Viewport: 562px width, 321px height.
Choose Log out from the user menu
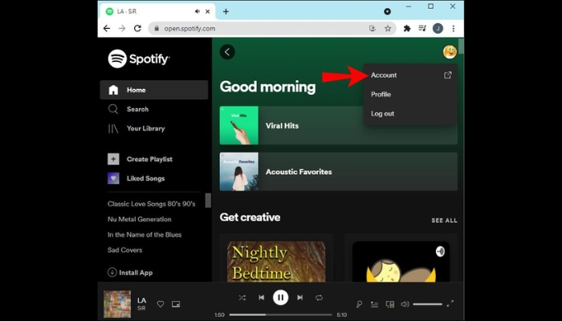382,114
